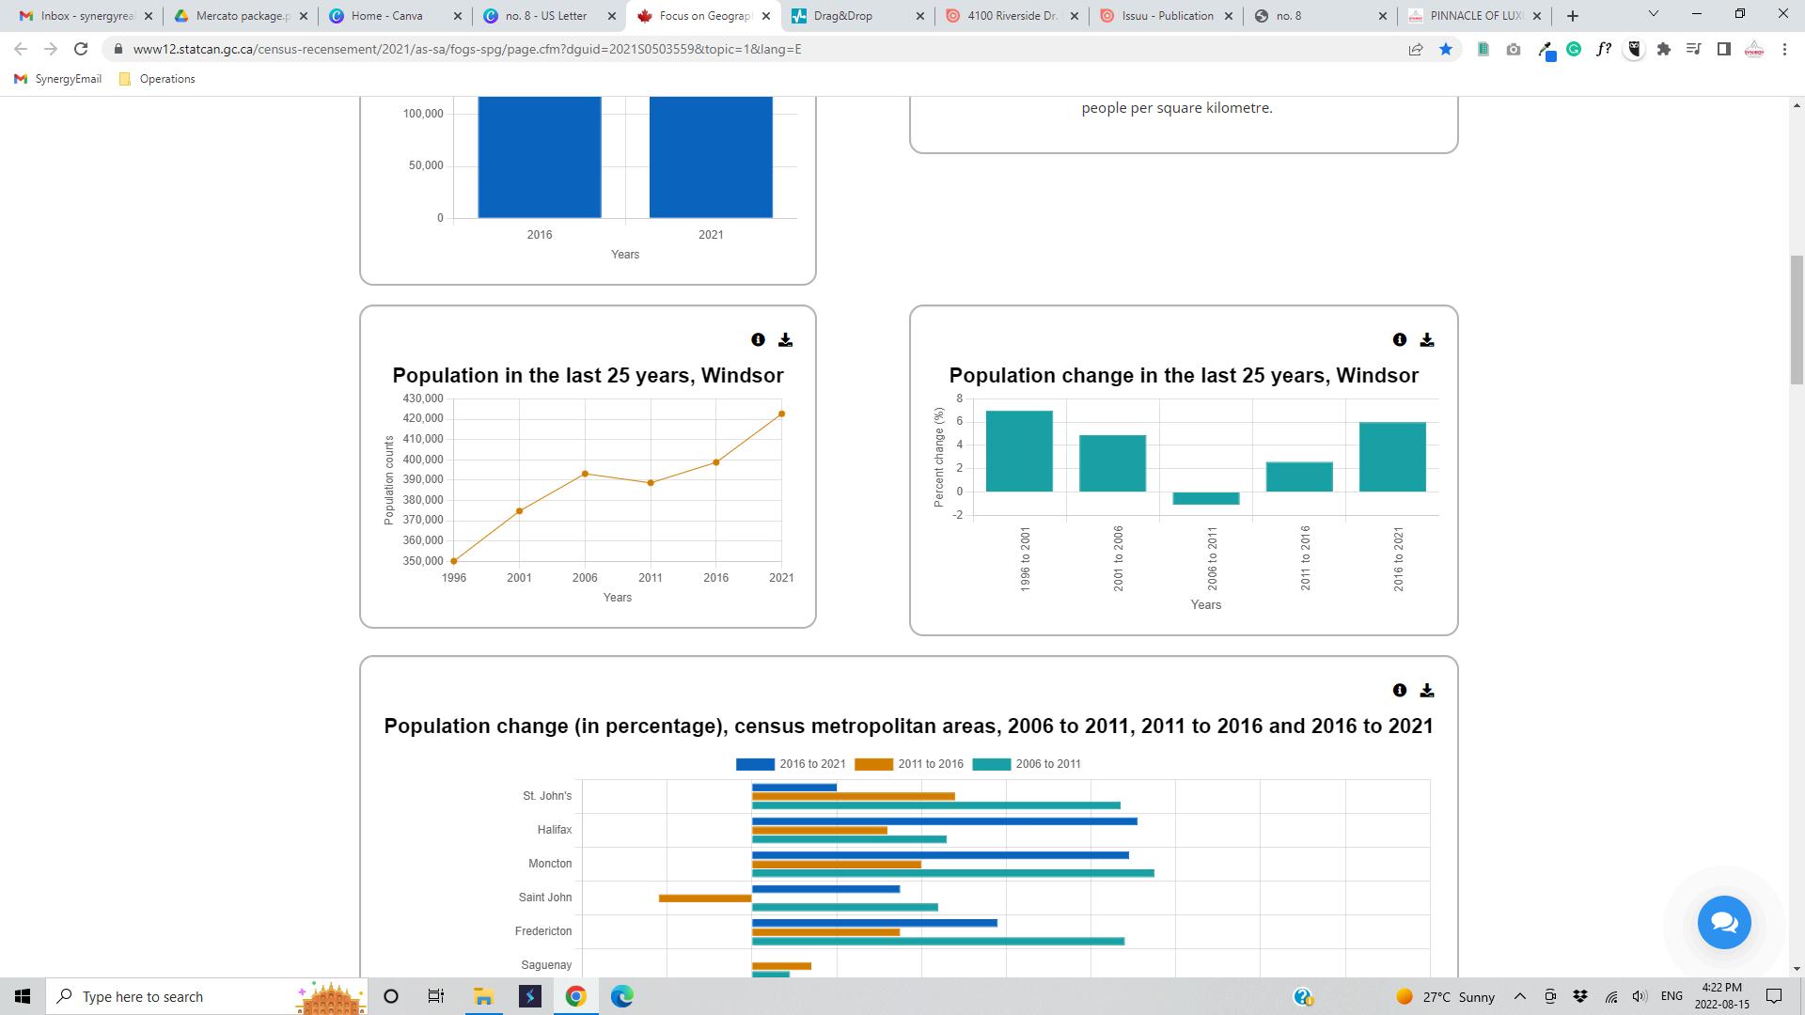Open the Chrome three-dot menu

pyautogui.click(x=1784, y=50)
